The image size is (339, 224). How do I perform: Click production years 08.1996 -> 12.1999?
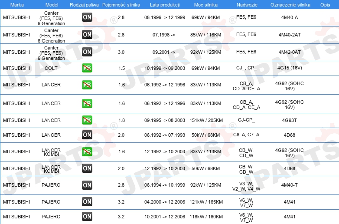(x=165, y=17)
